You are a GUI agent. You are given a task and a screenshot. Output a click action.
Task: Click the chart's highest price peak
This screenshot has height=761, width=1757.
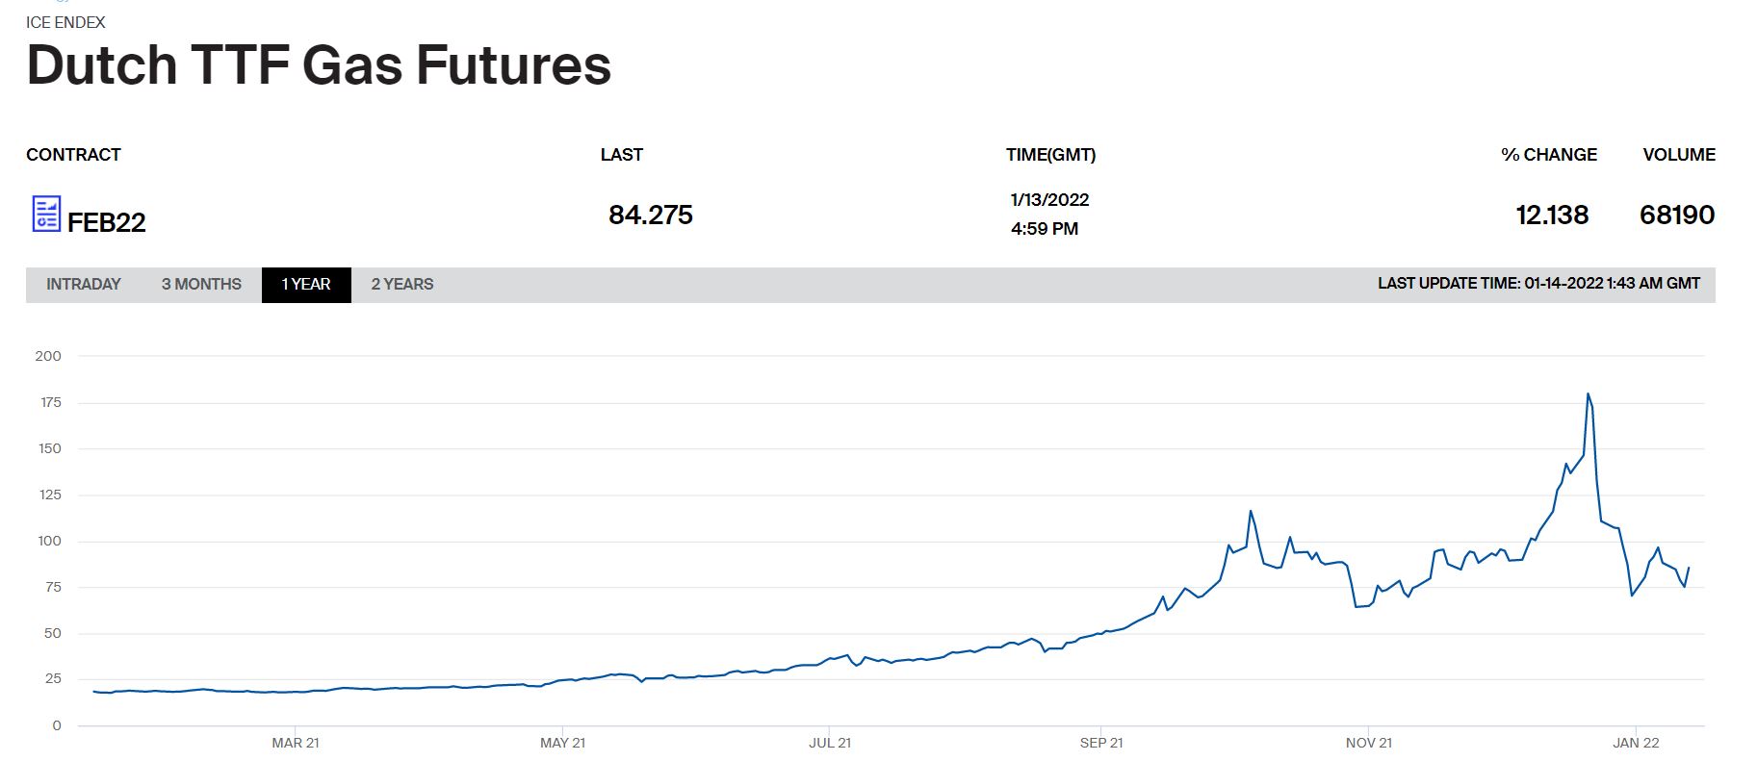click(1588, 393)
